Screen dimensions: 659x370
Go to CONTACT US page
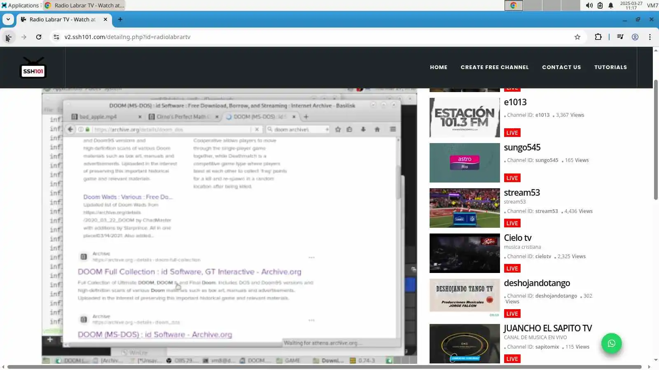[x=561, y=67]
